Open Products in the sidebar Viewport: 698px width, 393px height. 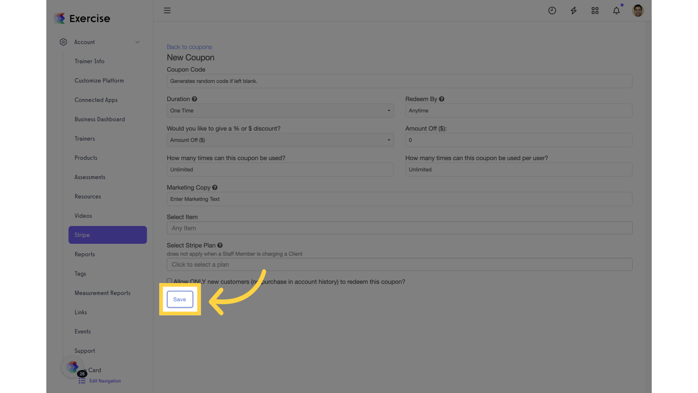(86, 158)
